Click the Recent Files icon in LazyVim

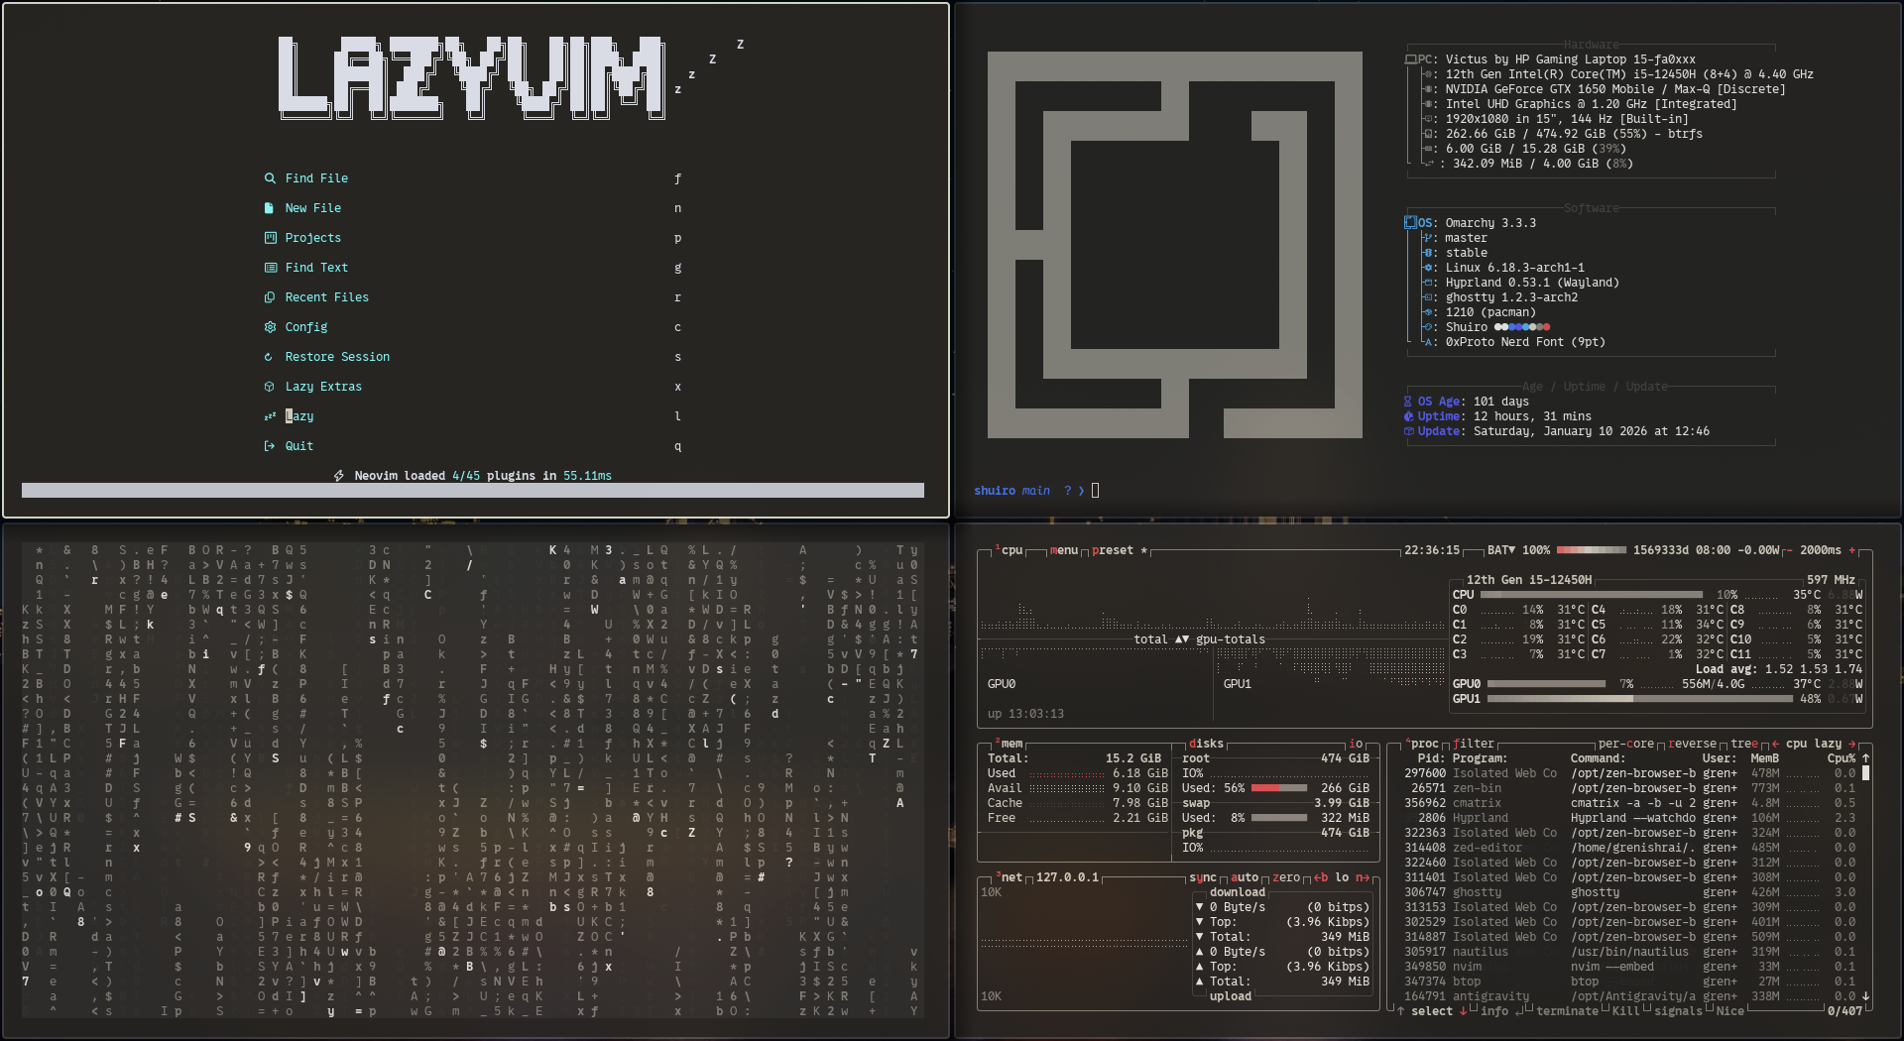point(270,297)
